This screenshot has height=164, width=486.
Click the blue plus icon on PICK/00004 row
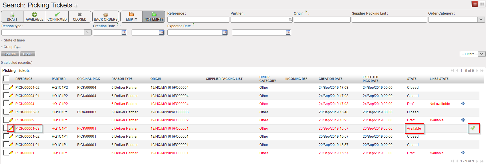463,104
